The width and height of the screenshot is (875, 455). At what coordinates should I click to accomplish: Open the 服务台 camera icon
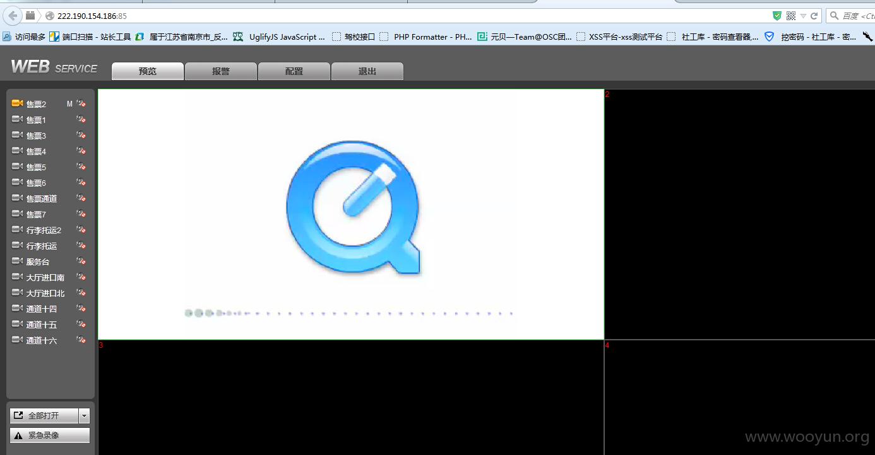17,261
